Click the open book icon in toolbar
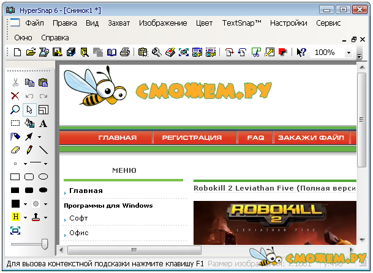This screenshot has width=373, height=273. 111,52
